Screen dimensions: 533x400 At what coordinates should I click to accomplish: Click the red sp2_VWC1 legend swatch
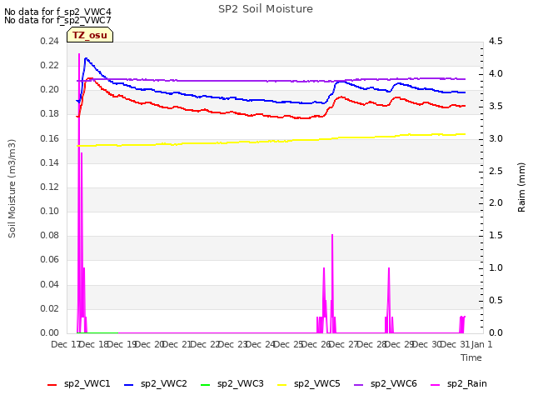pyautogui.click(x=52, y=385)
